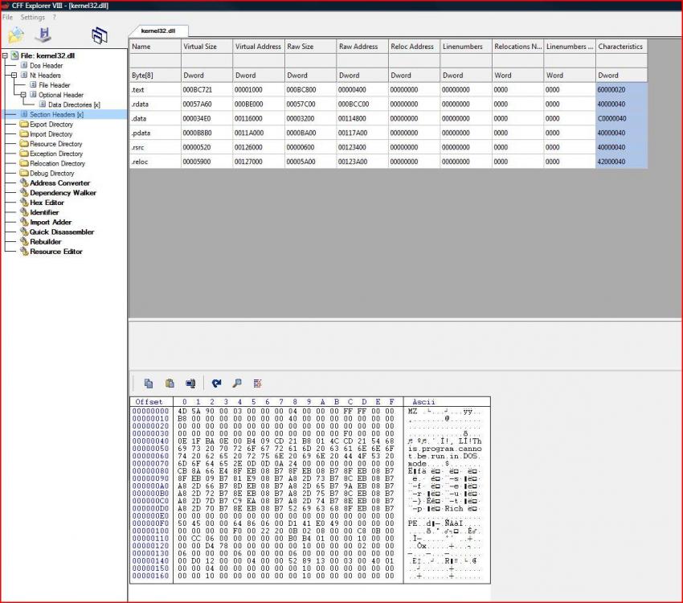Screen dimensions: 683x603
Task: Click the copy icon in hex toolbar
Action: coord(149,384)
